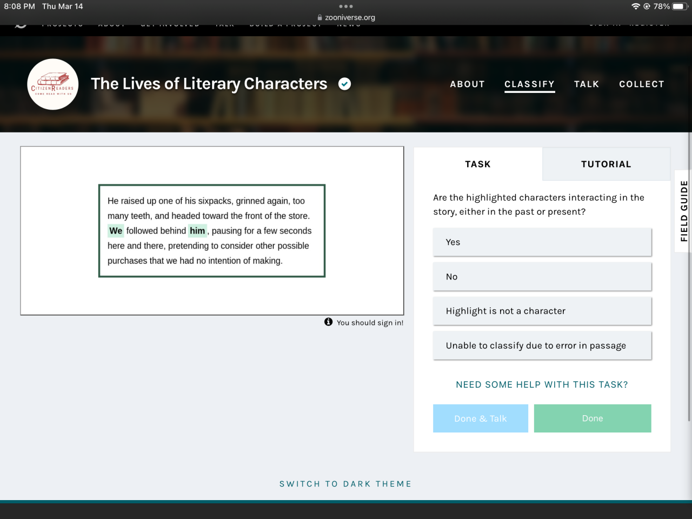This screenshot has height=519, width=692.
Task: Tap the three-dot multitasking icon at top
Action: click(345, 6)
